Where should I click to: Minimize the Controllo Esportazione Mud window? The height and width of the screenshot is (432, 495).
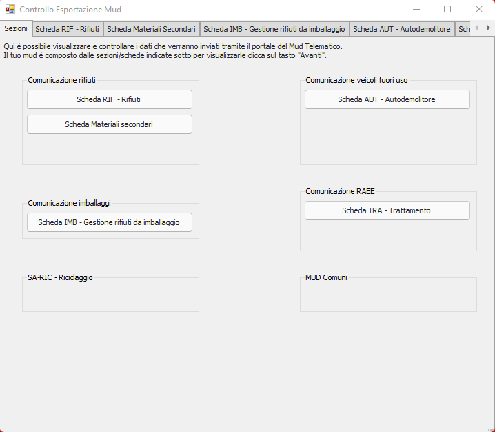coord(416,10)
